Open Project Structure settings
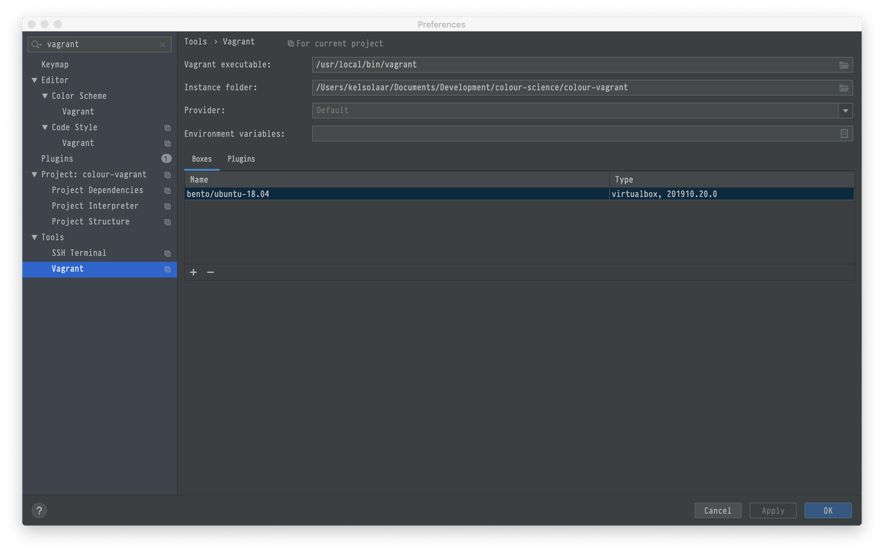884x553 pixels. [90, 222]
